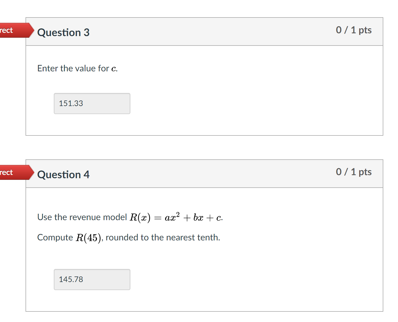The height and width of the screenshot is (322, 398).
Task: Click the 'rect' text on the top red badge
Action: click(6, 30)
